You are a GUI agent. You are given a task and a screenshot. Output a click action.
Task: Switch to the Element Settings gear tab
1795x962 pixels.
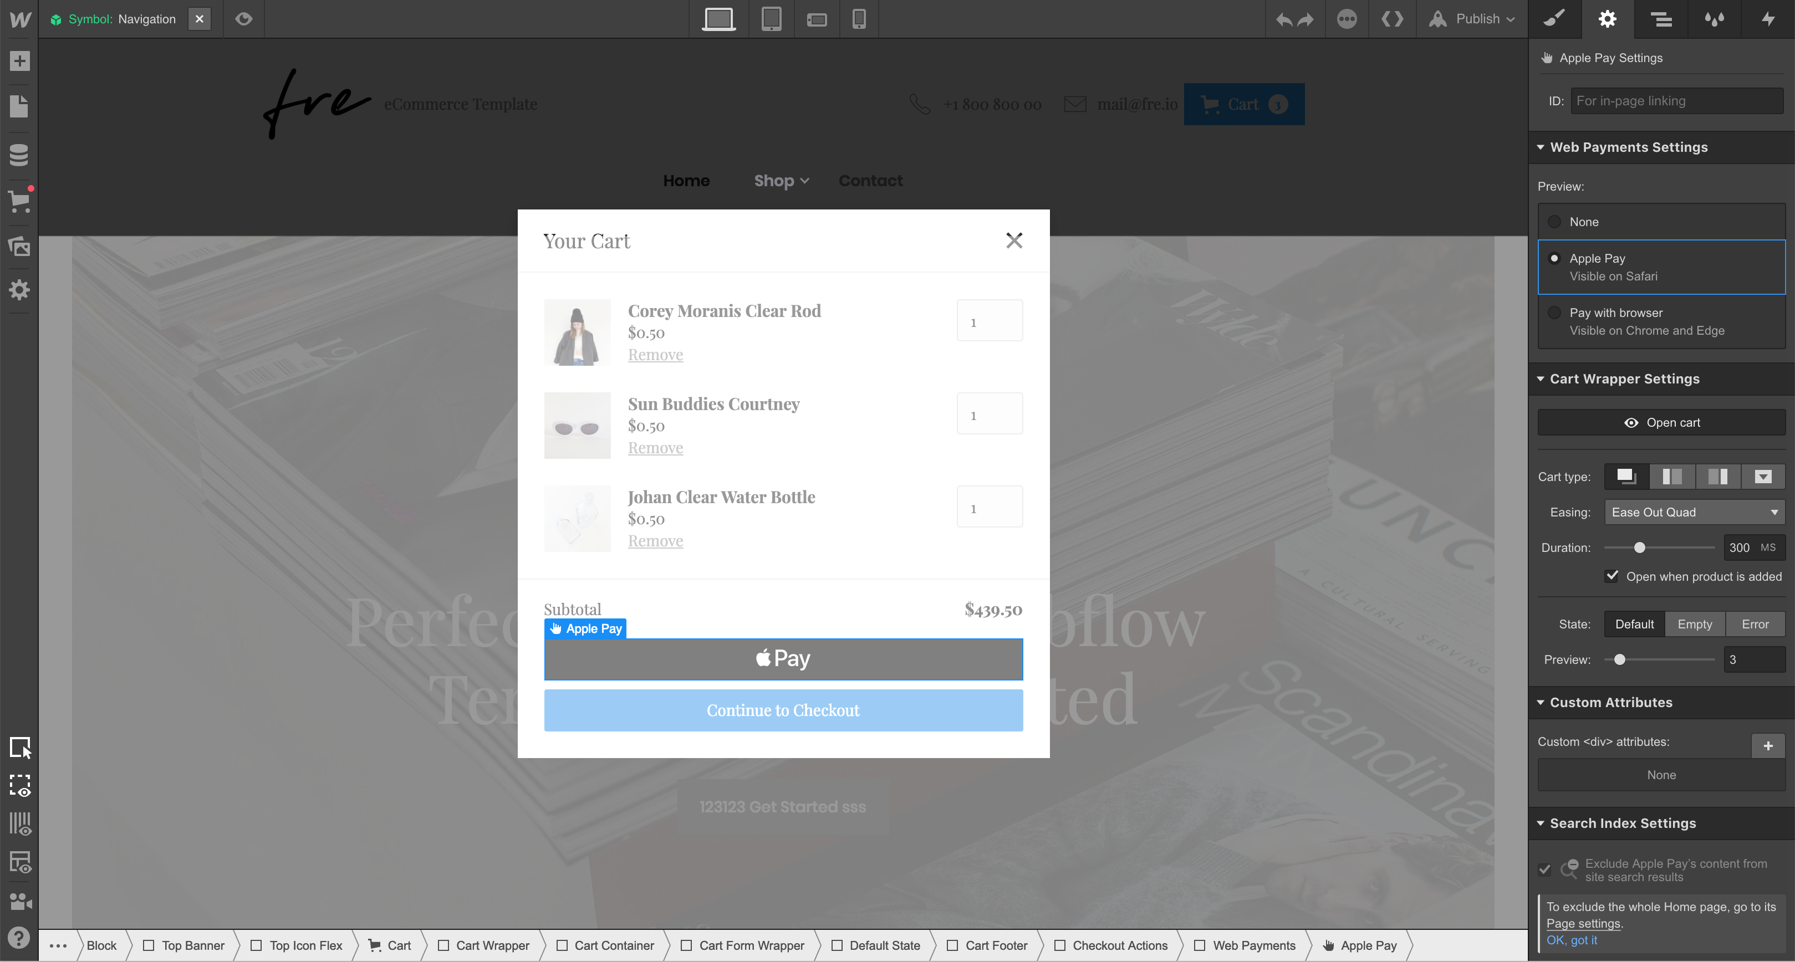[1608, 19]
